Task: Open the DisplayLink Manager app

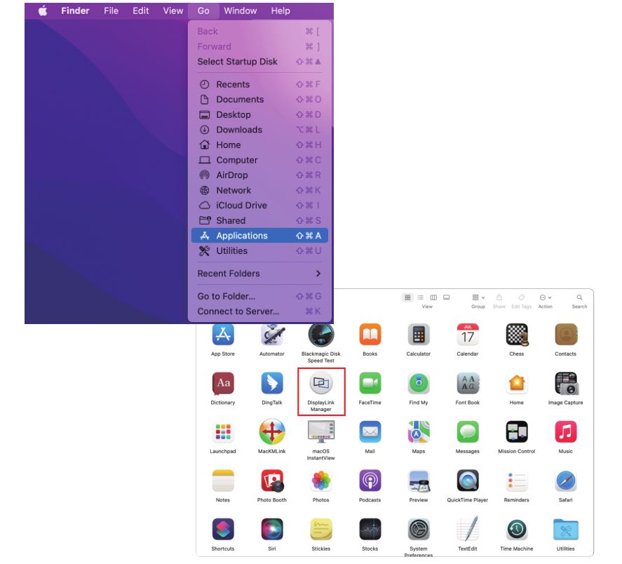Action: tap(321, 383)
